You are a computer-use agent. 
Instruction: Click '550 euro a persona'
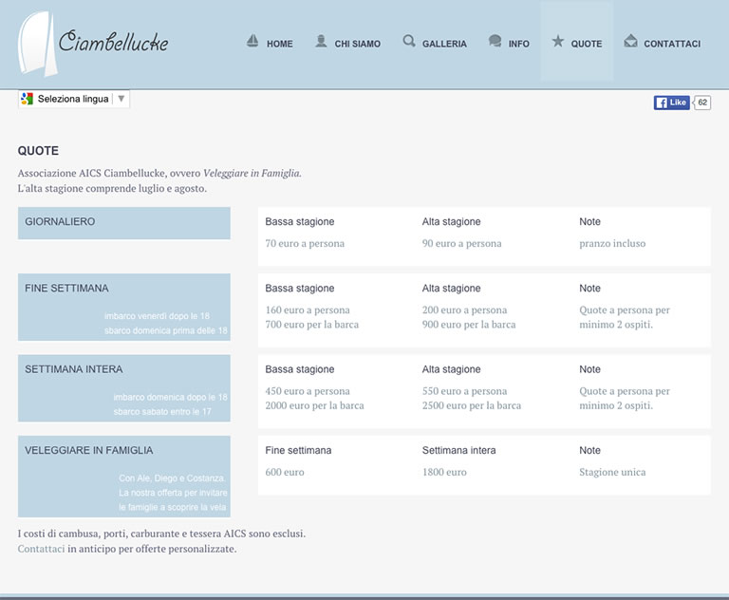coord(464,391)
